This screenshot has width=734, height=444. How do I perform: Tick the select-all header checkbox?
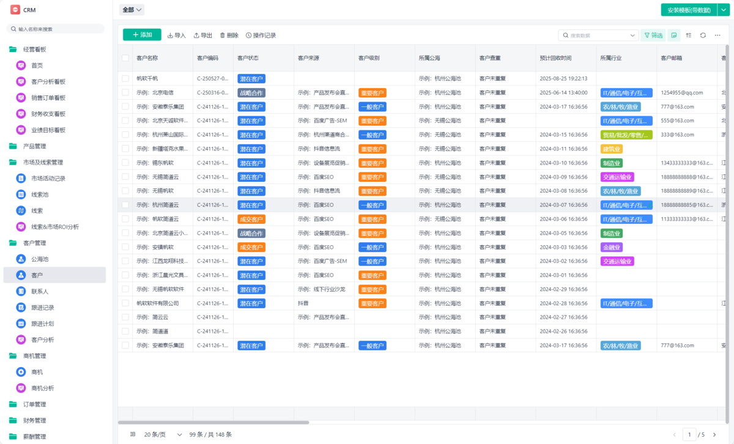(x=125, y=58)
